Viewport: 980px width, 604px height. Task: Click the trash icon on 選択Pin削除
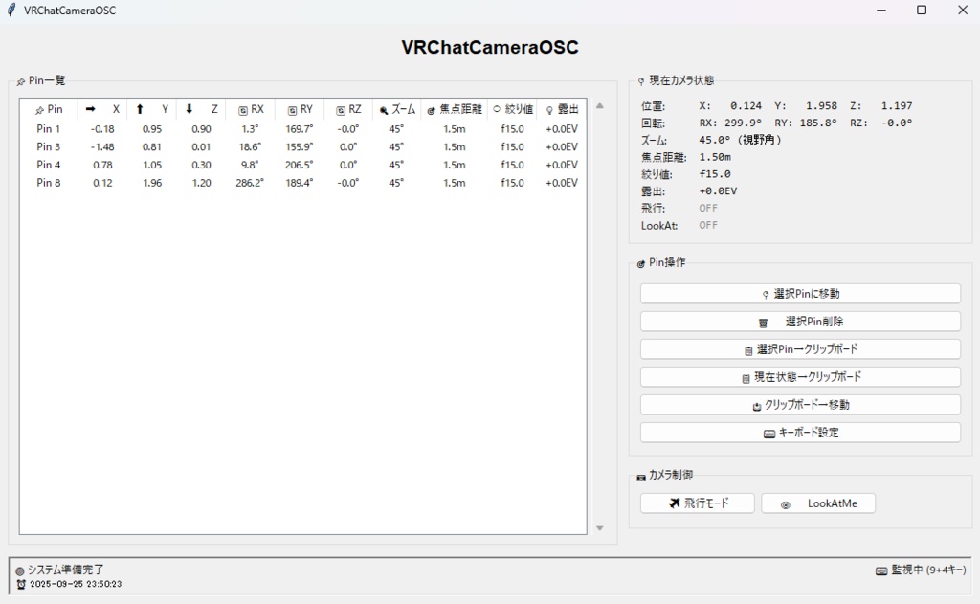pyautogui.click(x=763, y=323)
